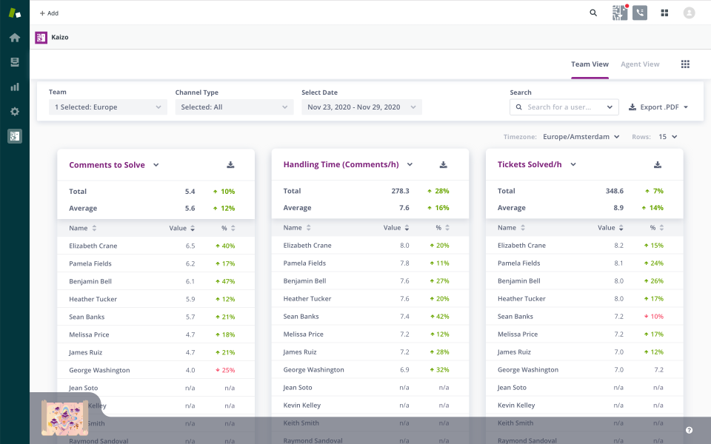The image size is (711, 444).
Task: Open the Channel Type dropdown
Action: pyautogui.click(x=234, y=107)
